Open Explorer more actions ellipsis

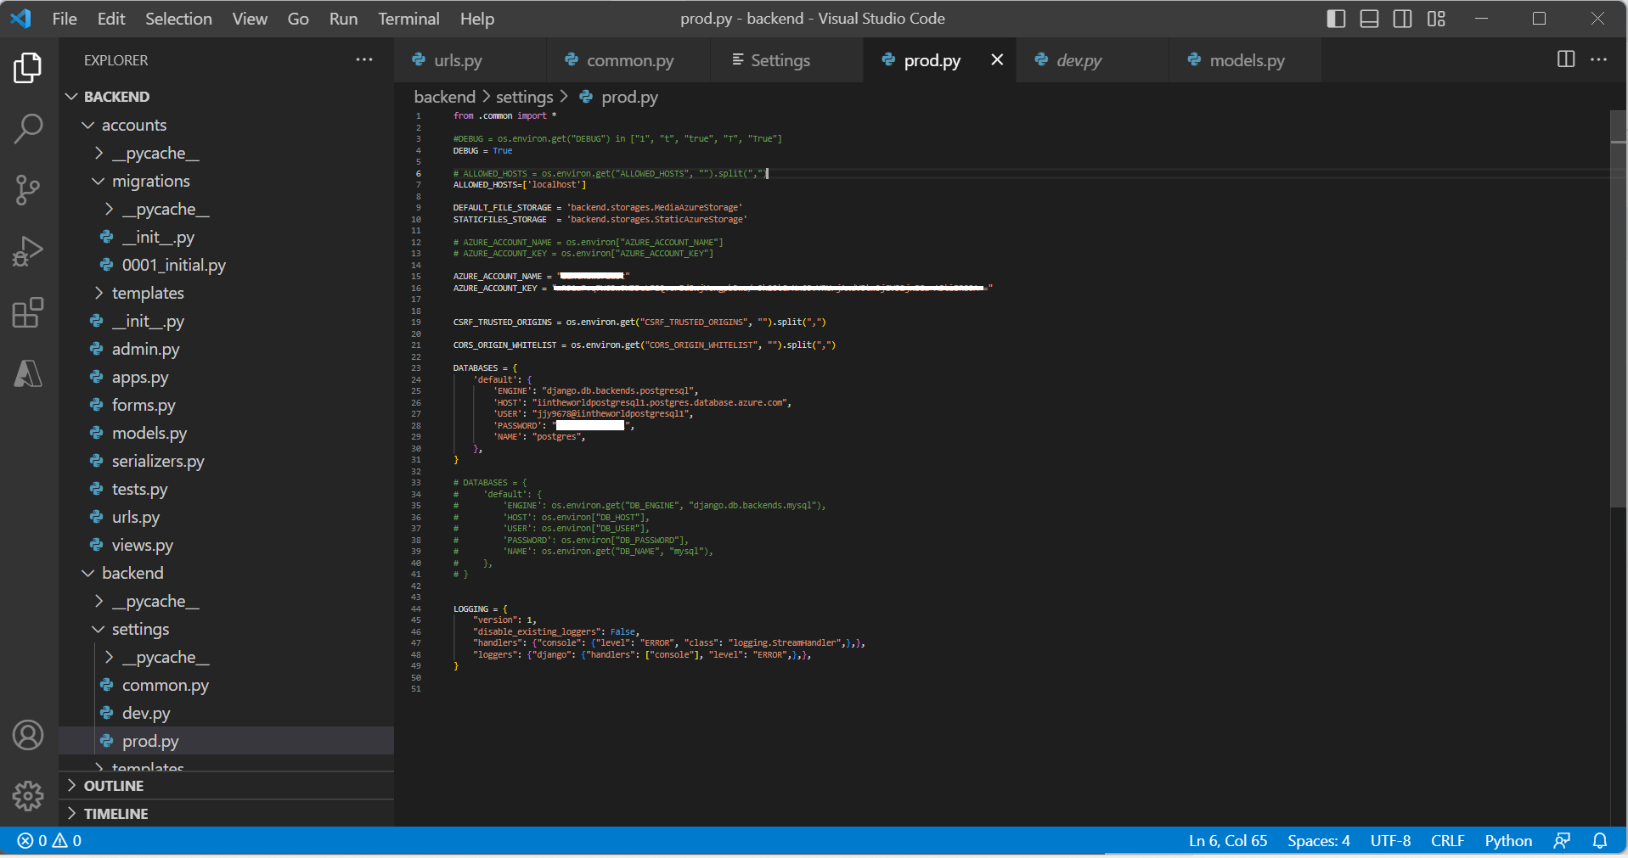tap(364, 59)
